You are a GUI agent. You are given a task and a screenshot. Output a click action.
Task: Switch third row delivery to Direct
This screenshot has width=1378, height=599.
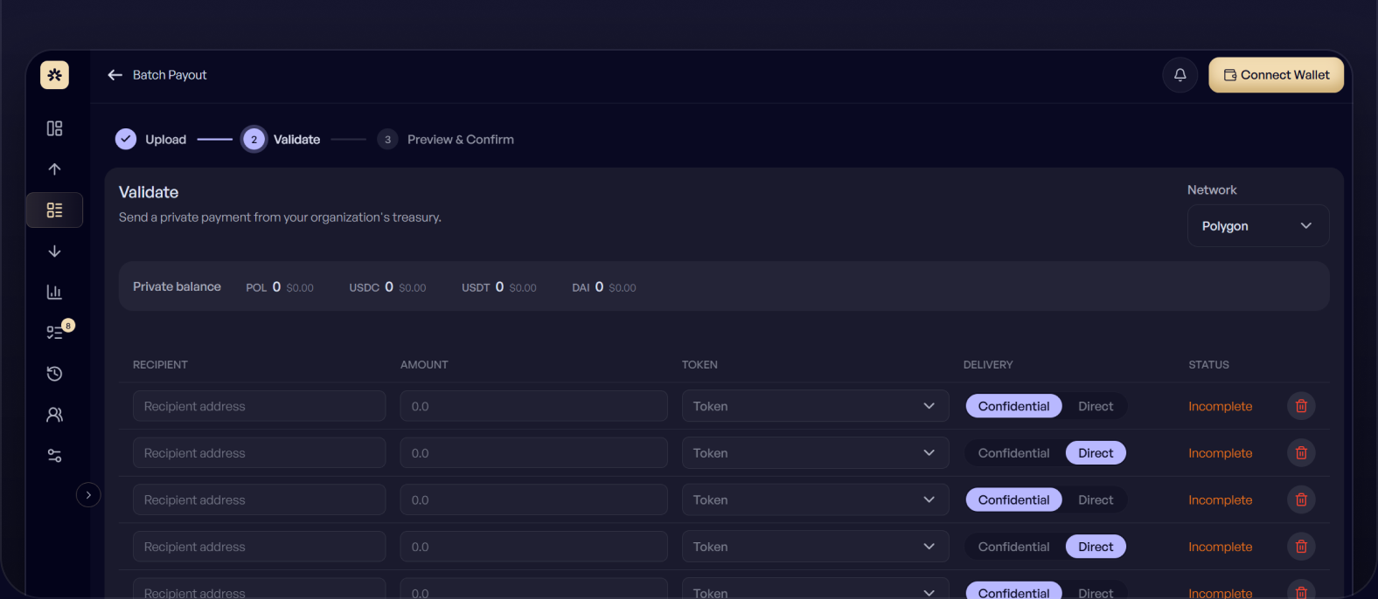[1096, 500]
